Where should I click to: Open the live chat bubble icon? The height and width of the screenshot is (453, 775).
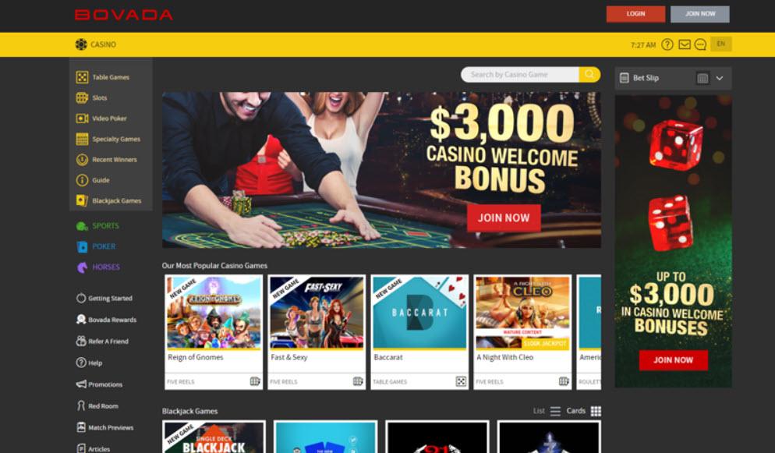(x=700, y=44)
